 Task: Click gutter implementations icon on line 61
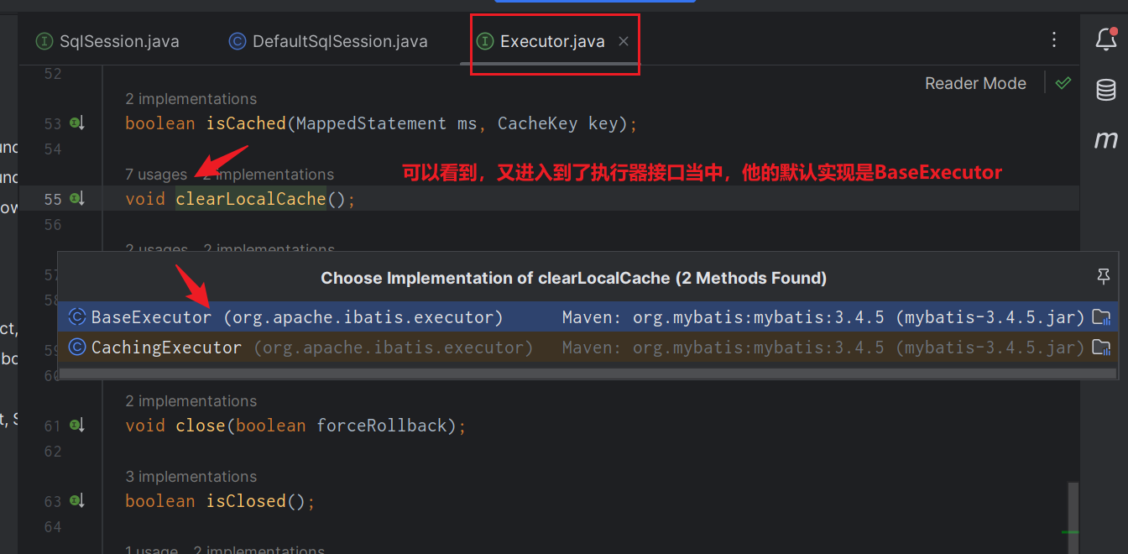tap(77, 426)
